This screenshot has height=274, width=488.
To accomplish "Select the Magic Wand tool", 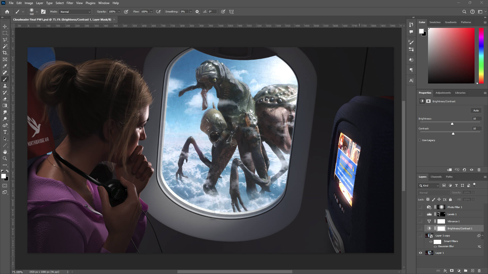I will pyautogui.click(x=5, y=46).
